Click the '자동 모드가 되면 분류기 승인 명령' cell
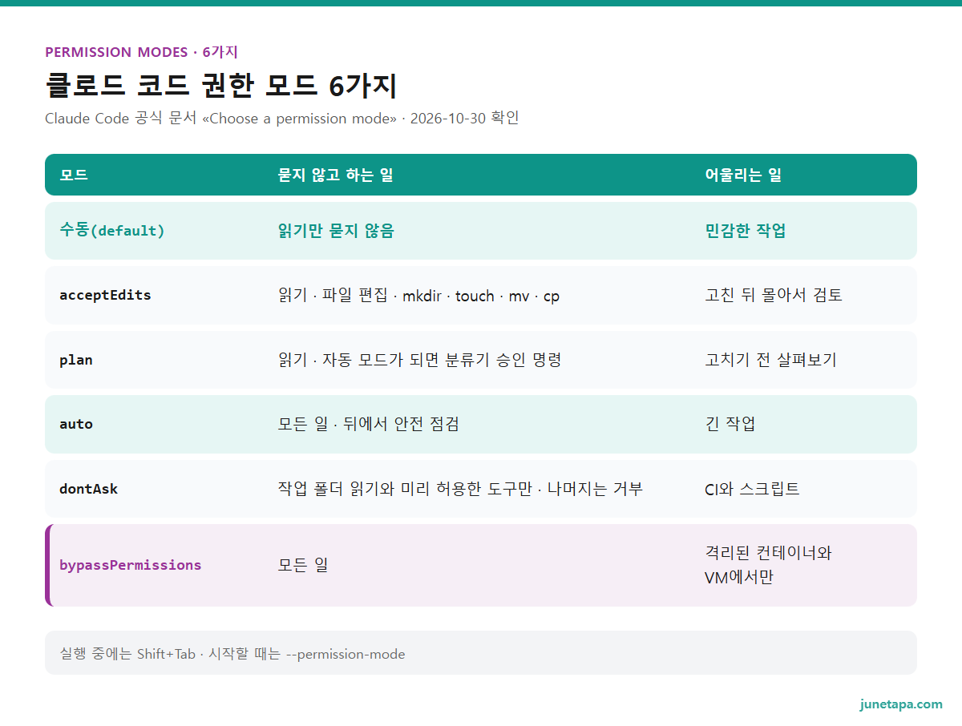 419,360
